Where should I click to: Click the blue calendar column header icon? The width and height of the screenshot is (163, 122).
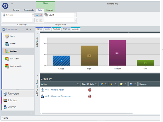tap(131, 84)
